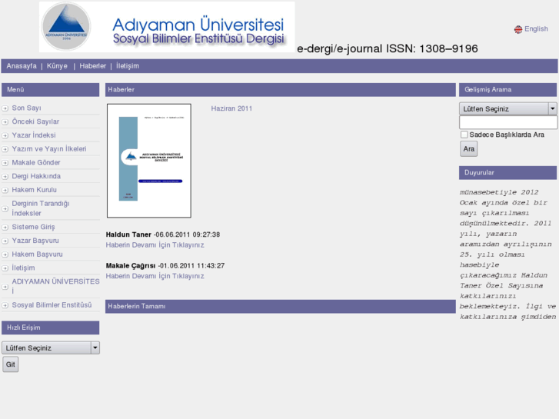
Task: Click the arrow bullet beside Hakem Kurulu
Action: (x=5, y=190)
